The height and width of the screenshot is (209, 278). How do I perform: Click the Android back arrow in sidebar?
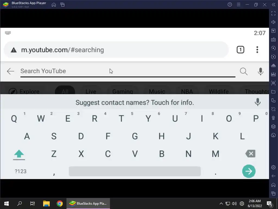(273, 176)
